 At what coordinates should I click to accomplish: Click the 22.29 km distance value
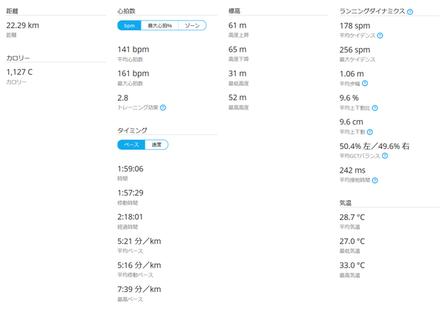pos(23,25)
